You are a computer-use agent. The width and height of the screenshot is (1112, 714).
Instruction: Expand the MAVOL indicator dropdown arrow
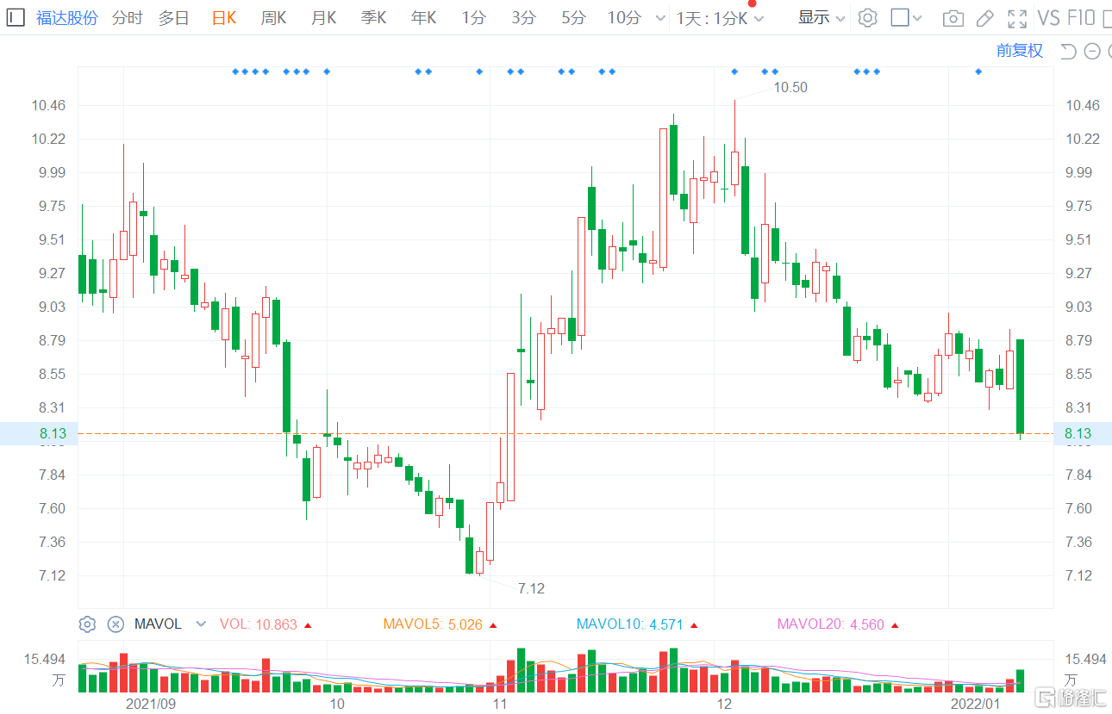[202, 624]
